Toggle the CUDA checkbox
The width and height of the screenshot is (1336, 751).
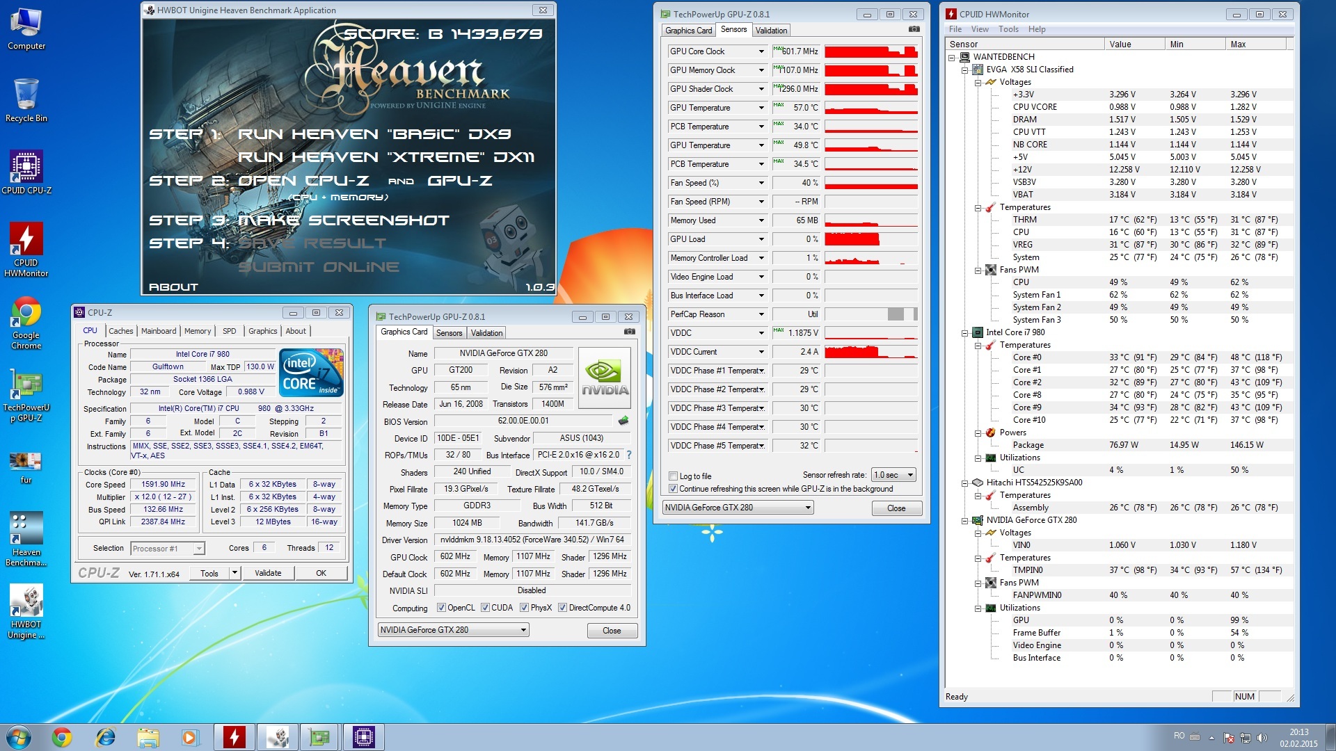[x=485, y=608]
